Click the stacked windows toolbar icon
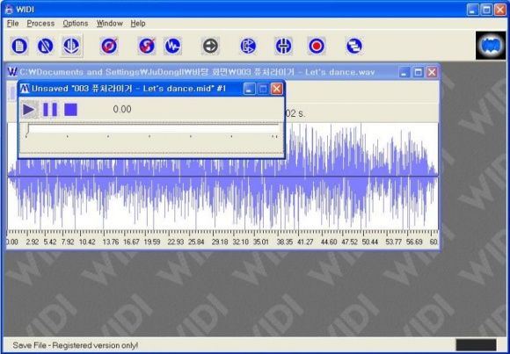The height and width of the screenshot is (354, 510). click(353, 46)
